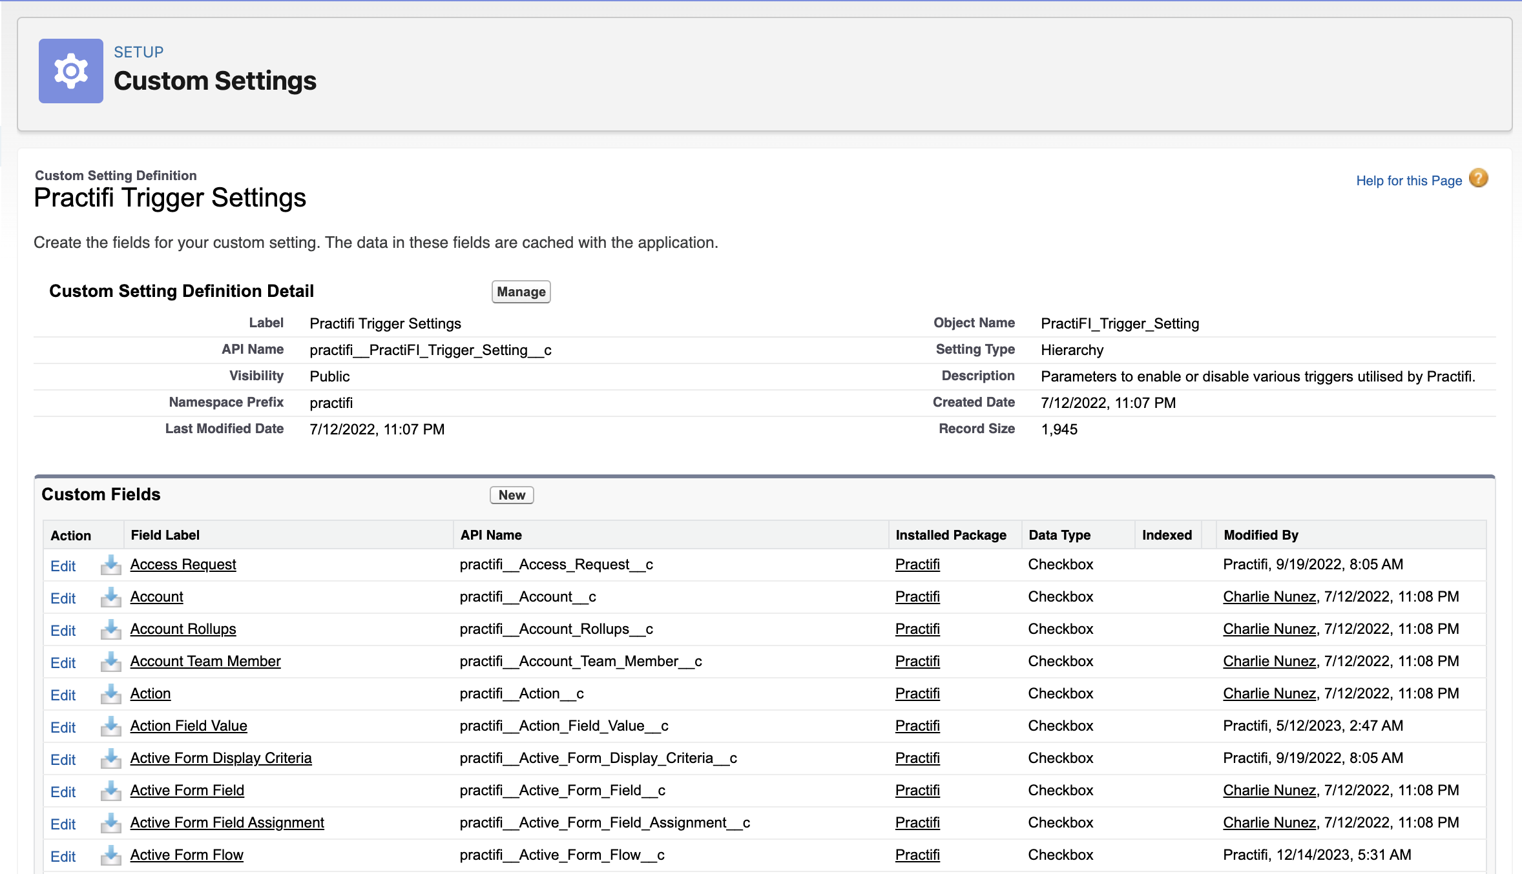The width and height of the screenshot is (1522, 874).
Task: Click download icon in Active Form Display Criteria row
Action: [x=110, y=758]
